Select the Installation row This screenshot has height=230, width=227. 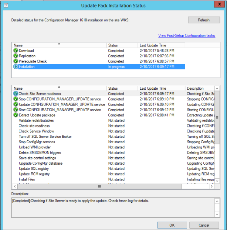pyautogui.click(x=99, y=66)
